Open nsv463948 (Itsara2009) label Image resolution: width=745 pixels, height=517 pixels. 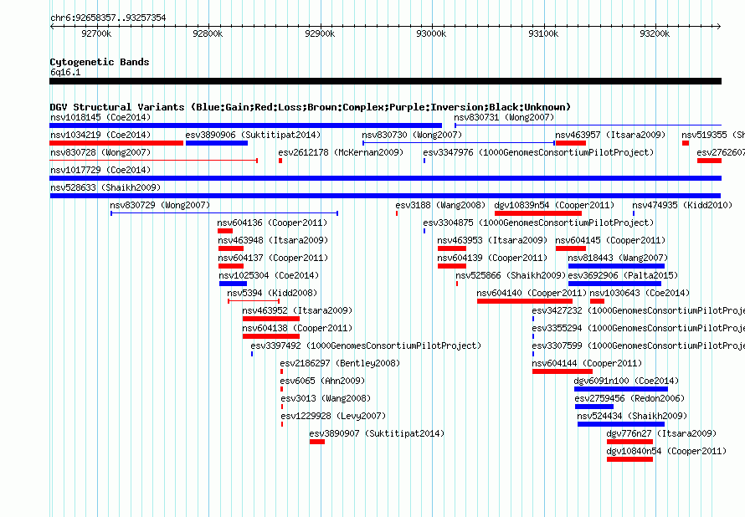click(273, 240)
